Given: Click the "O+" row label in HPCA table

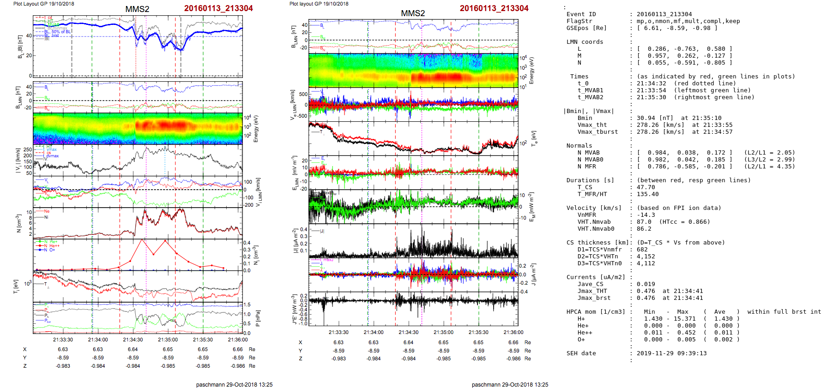Looking at the screenshot, I should pos(581,340).
